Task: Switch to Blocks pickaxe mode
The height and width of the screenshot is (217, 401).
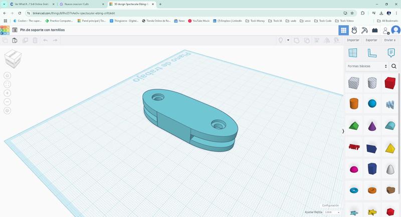Action: pyautogui.click(x=364, y=30)
